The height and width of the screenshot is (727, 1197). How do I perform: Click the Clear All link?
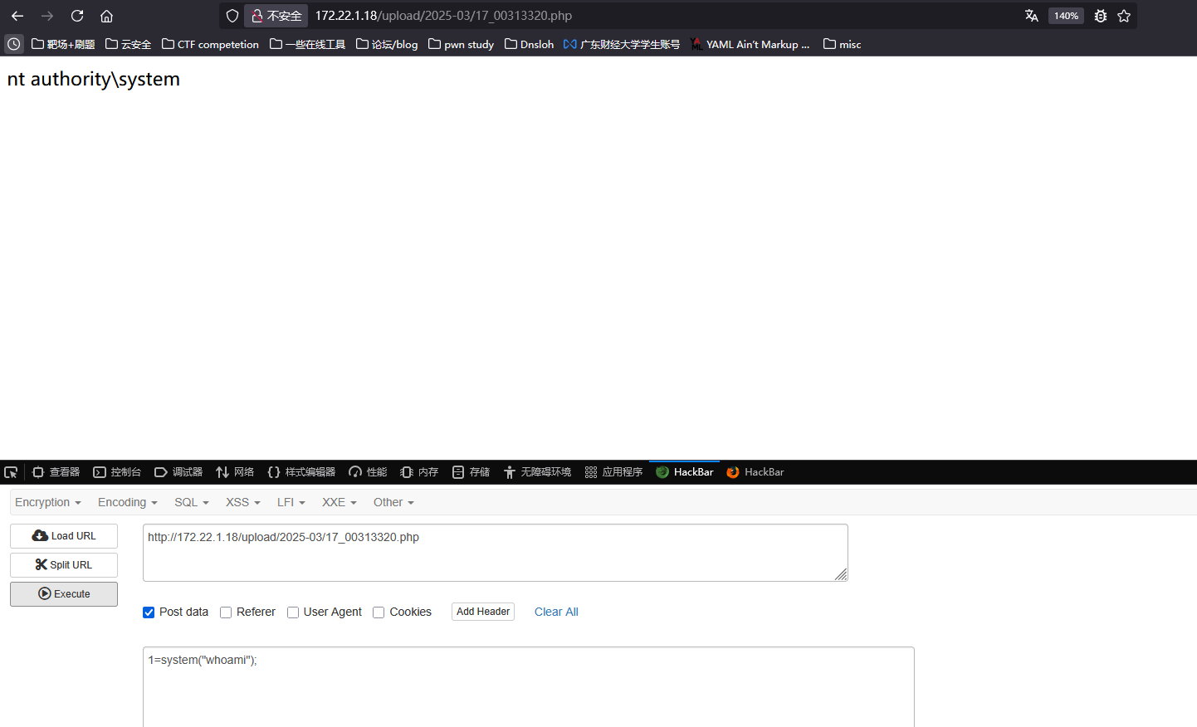[x=556, y=612]
